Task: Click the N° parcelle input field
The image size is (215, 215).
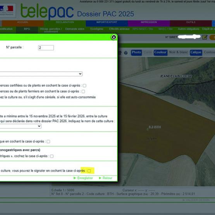Action: (46, 48)
